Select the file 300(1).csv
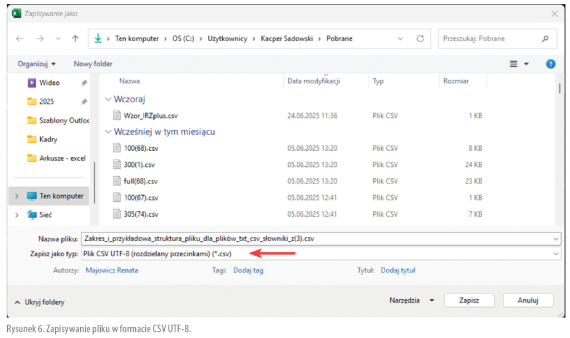Screen dimensions: 570x338 (139, 165)
